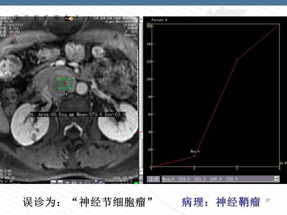Click the '病理:神经鞘瘤' caption
This screenshot has width=287, height=215.
coord(221,202)
